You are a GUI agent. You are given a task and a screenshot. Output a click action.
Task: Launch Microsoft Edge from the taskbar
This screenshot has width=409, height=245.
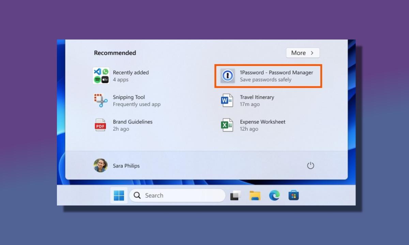tap(274, 195)
